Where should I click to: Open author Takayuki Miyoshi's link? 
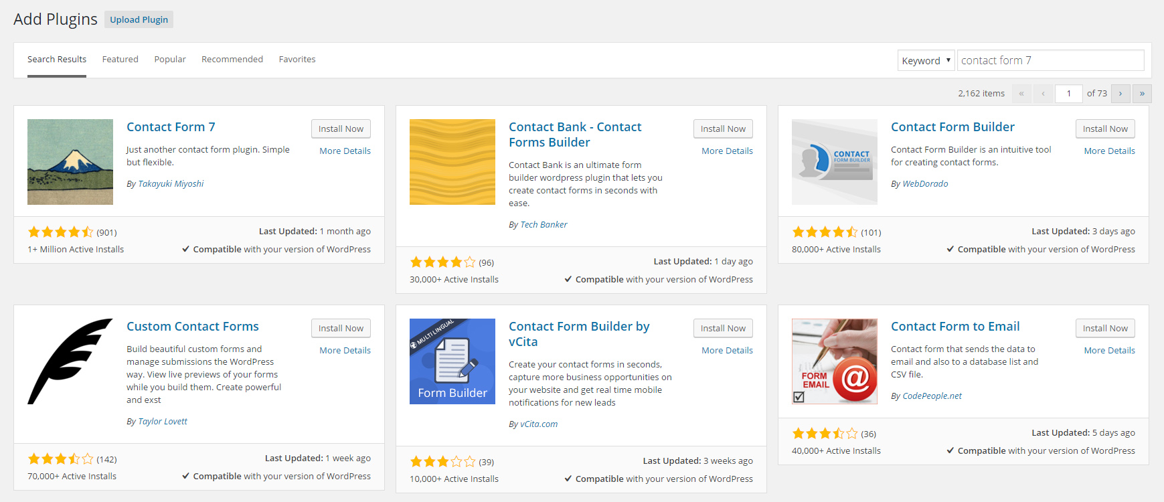pos(171,183)
